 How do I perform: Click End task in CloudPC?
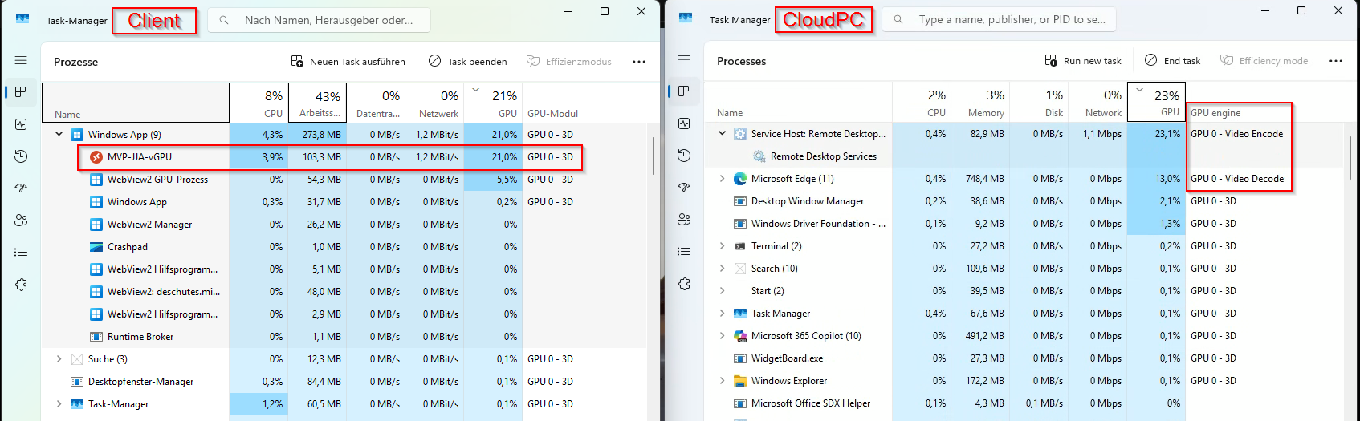click(1172, 60)
